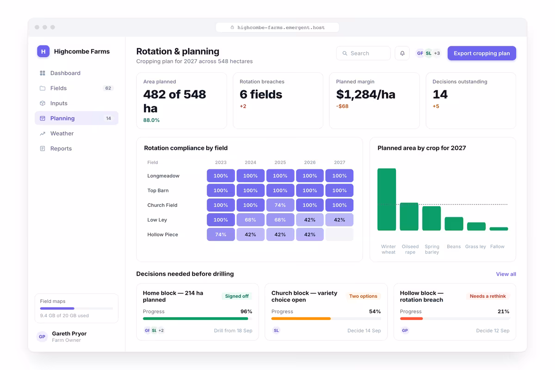Open the Inputs section
This screenshot has width=555, height=370.
point(76,103)
